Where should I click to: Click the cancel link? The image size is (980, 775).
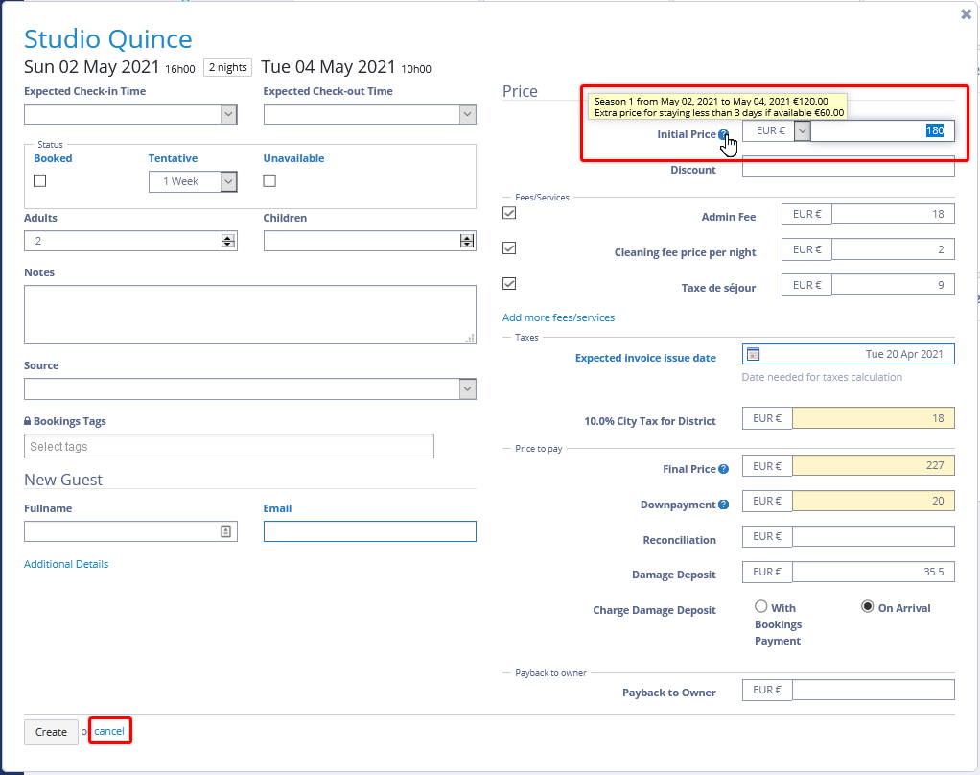(109, 731)
